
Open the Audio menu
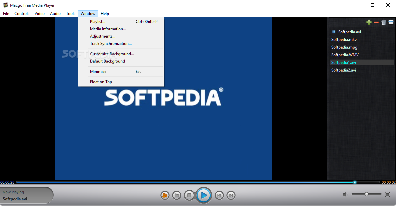55,14
